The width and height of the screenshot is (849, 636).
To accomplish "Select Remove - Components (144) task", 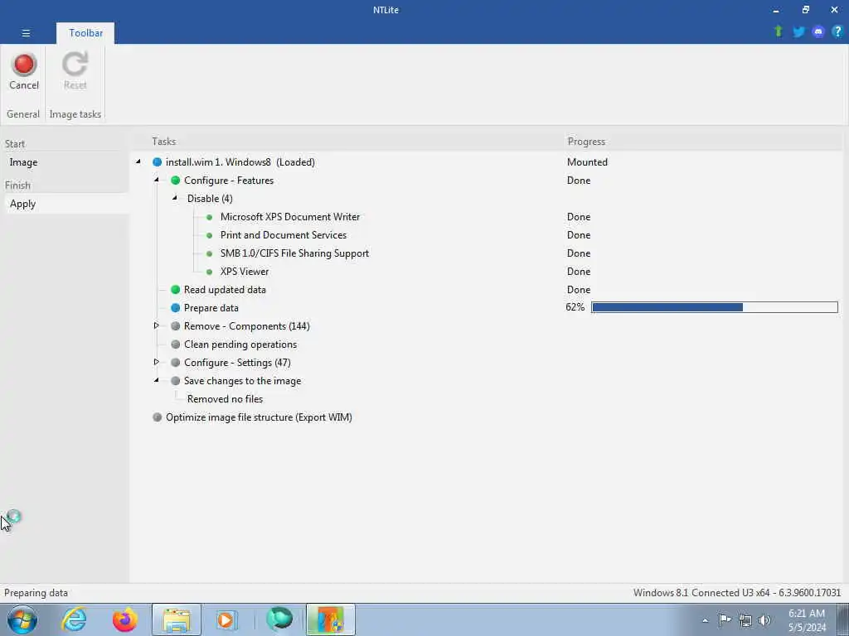I will pyautogui.click(x=247, y=326).
